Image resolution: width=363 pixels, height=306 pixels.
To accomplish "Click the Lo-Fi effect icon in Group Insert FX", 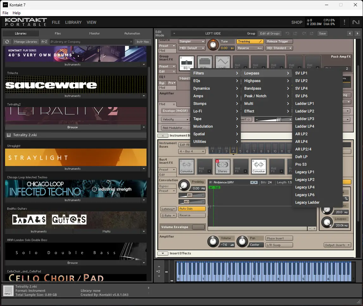I will [222, 61].
